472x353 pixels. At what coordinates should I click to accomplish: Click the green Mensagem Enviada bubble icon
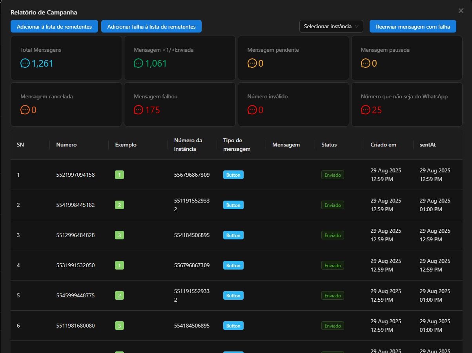[139, 63]
